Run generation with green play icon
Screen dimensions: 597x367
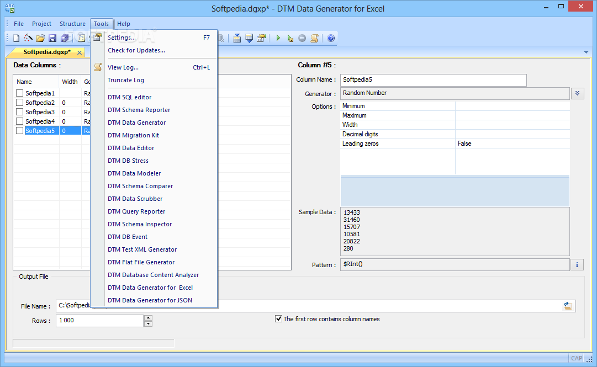pyautogui.click(x=278, y=38)
